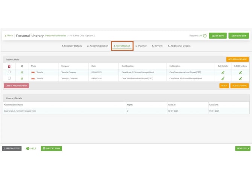Click the Next Step button
252x181 pixels.
click(243, 148)
